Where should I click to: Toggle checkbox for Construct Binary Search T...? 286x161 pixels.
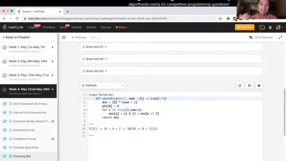[x=5, y=121]
